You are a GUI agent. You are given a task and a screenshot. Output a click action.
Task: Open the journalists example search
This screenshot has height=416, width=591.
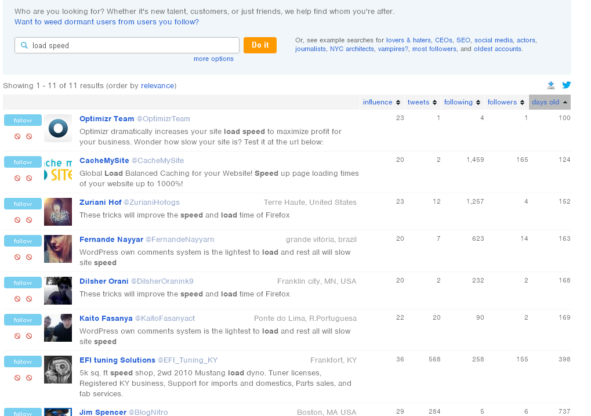[x=310, y=49]
